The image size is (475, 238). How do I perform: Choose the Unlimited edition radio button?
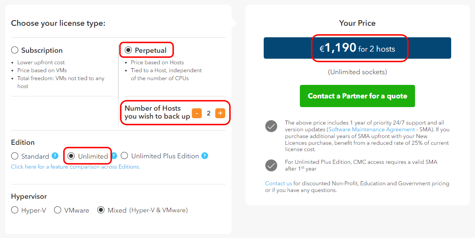click(71, 156)
